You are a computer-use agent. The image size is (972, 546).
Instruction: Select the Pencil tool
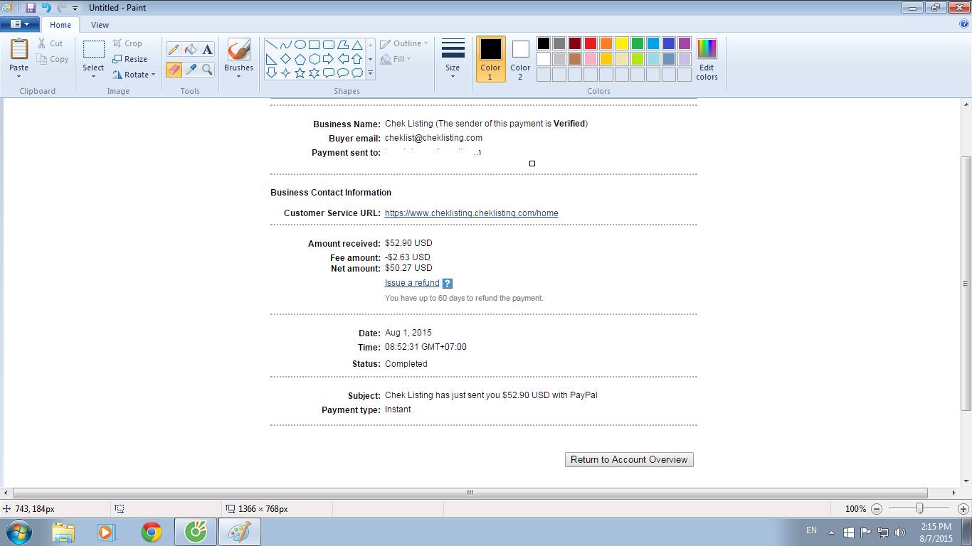pos(174,49)
